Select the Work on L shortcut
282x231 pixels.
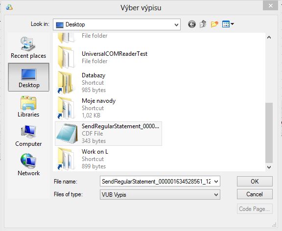pos(108,159)
